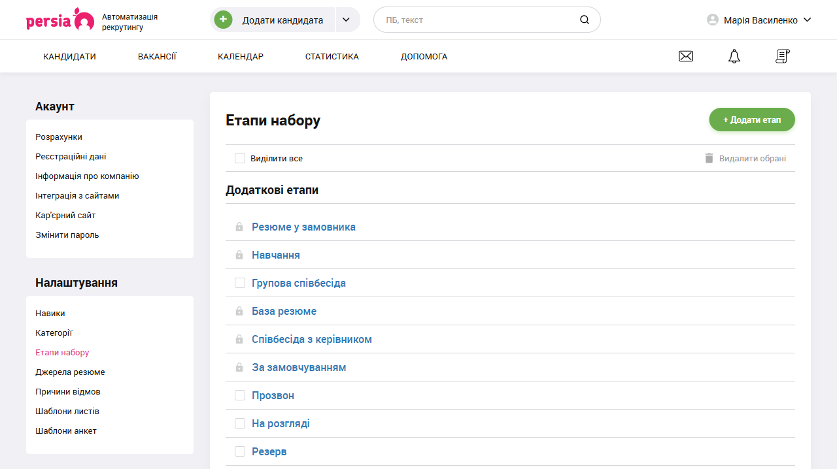Click the Persia logo
The height and width of the screenshot is (469, 837).
click(60, 20)
